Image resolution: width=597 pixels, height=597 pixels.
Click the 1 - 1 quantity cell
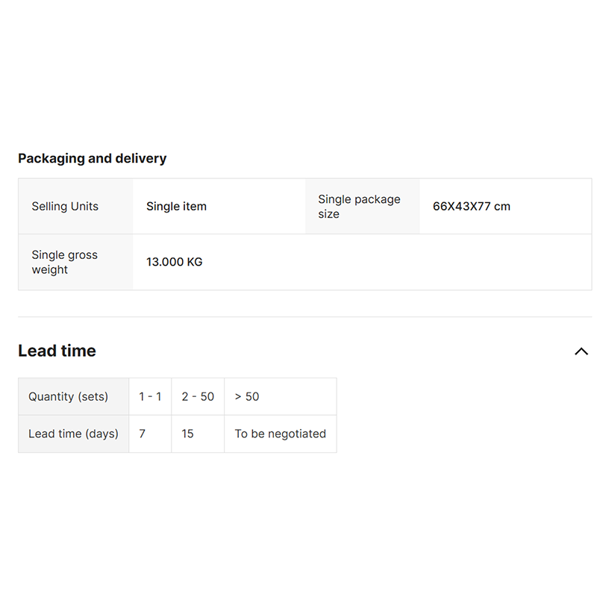tap(150, 396)
